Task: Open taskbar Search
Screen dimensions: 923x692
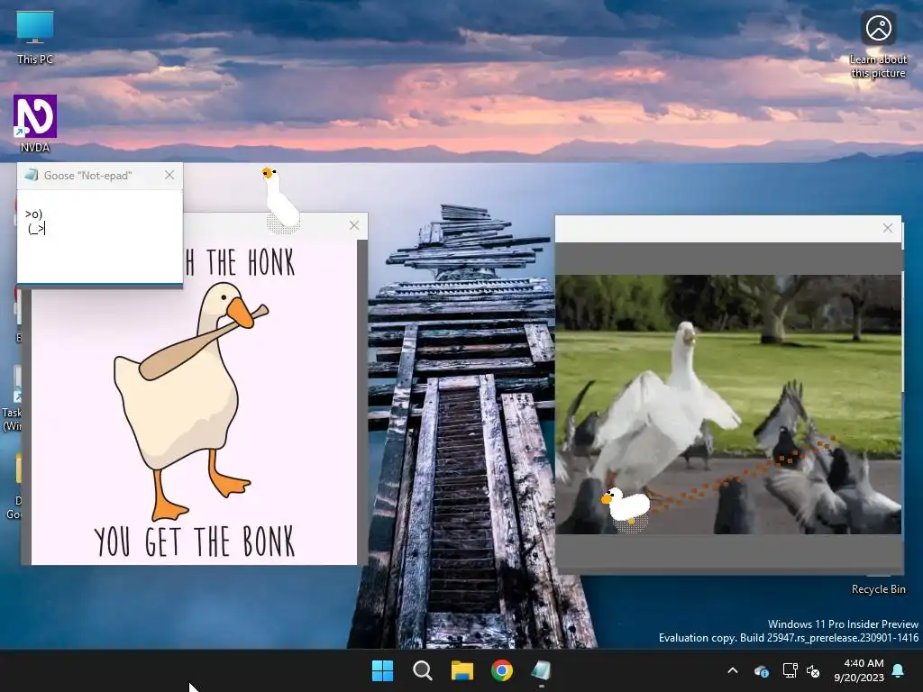Action: (423, 670)
